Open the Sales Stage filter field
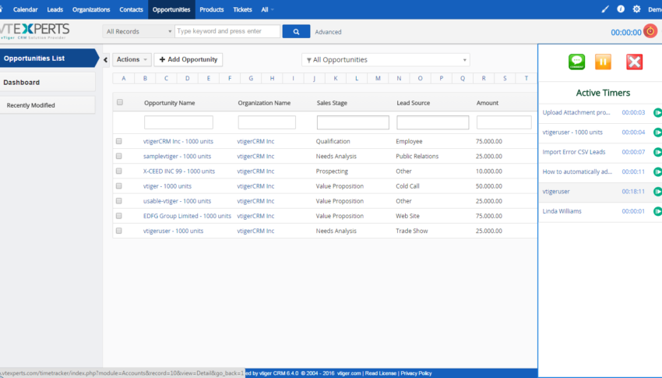The image size is (662, 378). click(353, 122)
